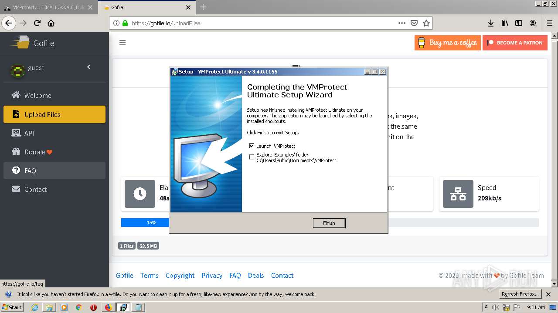Open the volume control tray icon
The image size is (558, 313).
click(495, 307)
